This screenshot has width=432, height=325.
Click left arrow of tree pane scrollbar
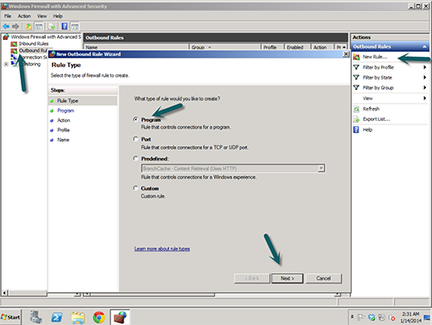coord(4,293)
